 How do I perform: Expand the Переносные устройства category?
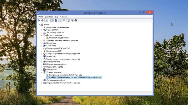[42, 64]
